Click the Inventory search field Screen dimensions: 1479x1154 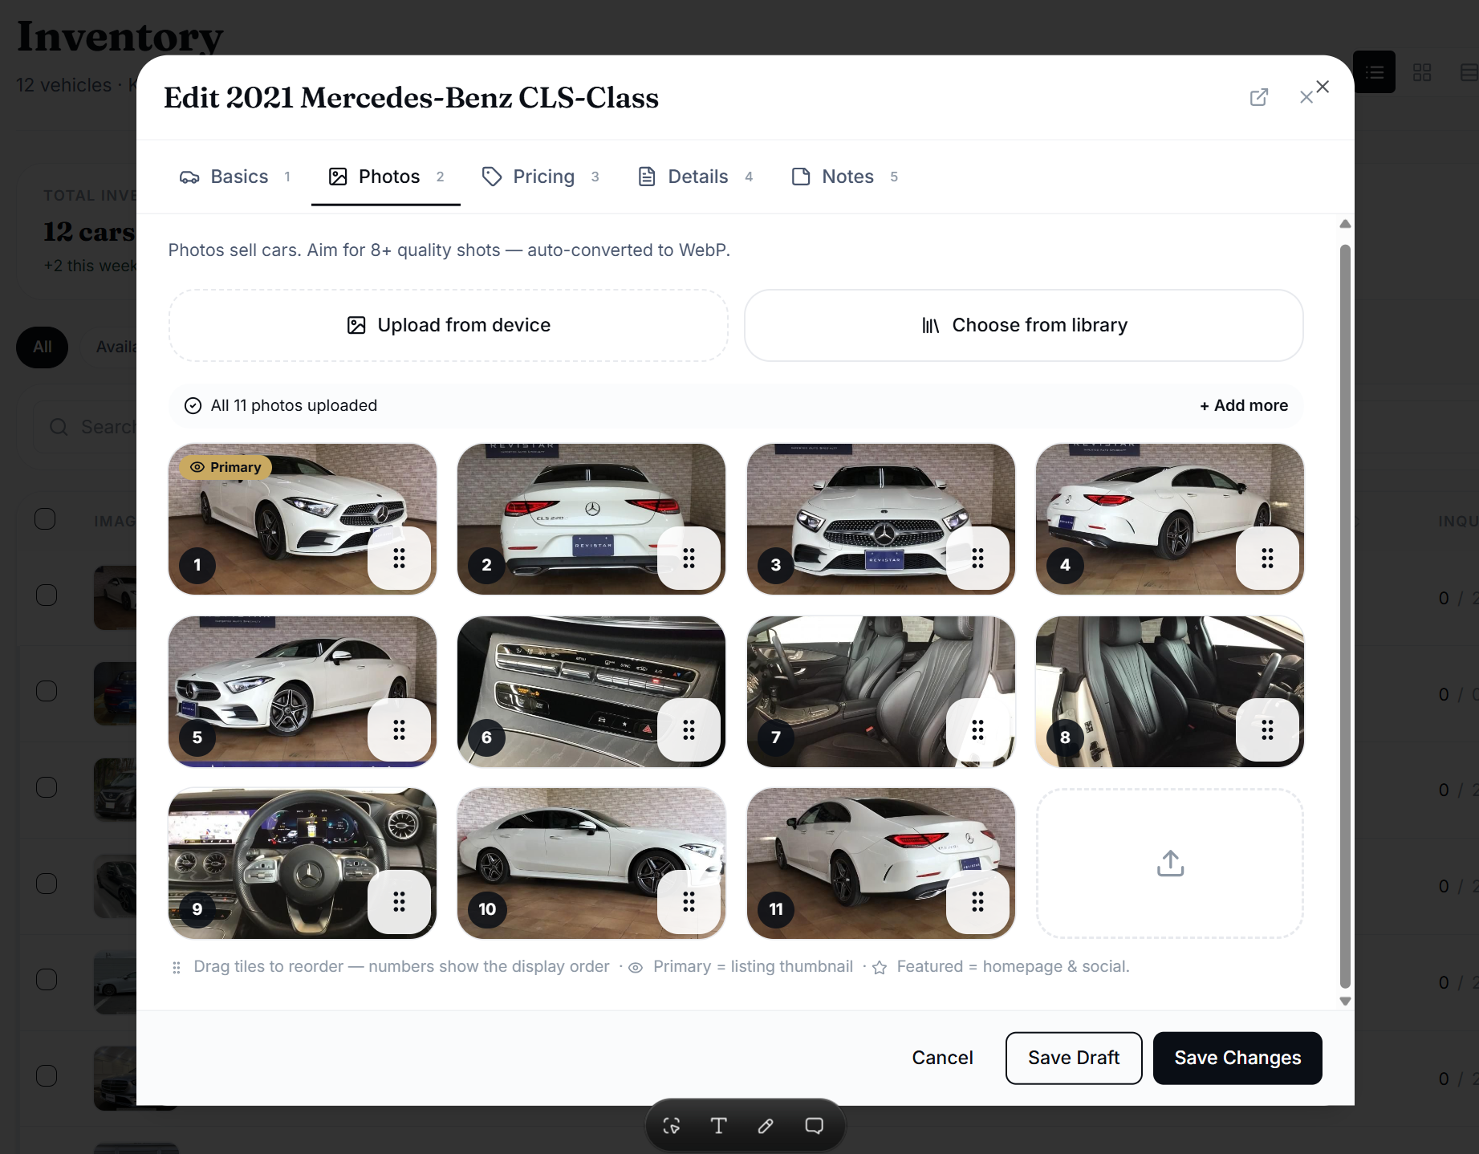(x=84, y=427)
